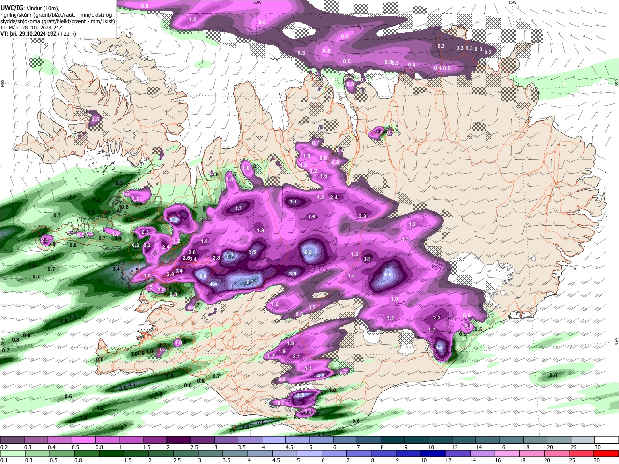Click the '2.1' precipitation value on the map
The height and width of the screenshot is (464, 619).
297,356
